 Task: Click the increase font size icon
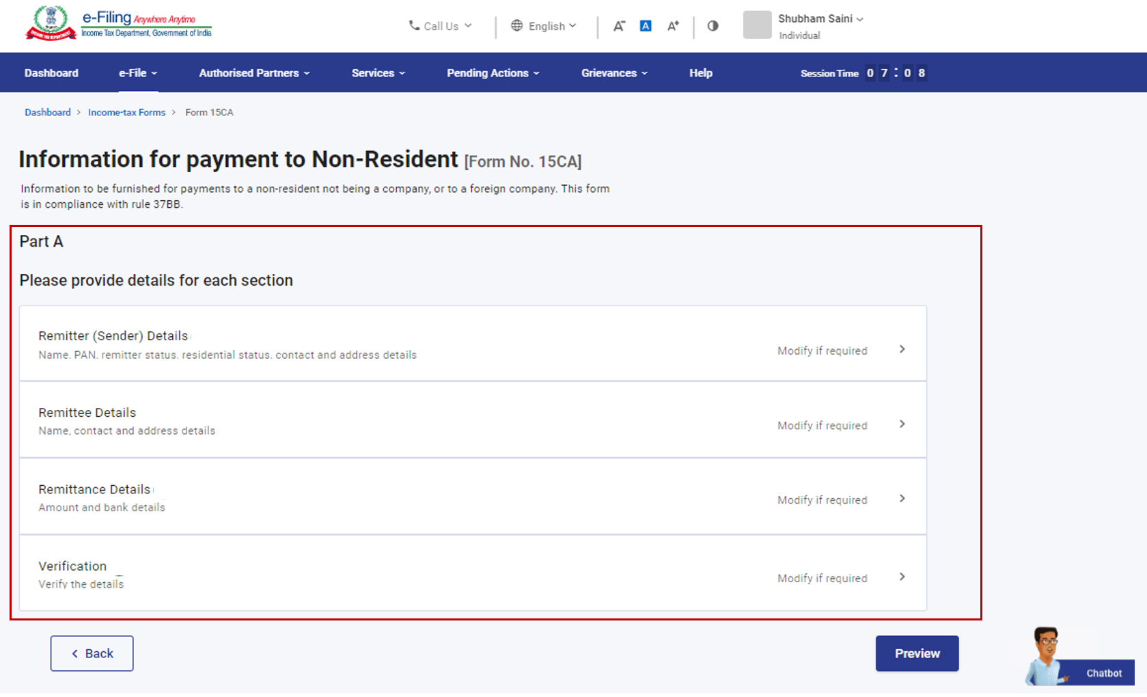(673, 26)
